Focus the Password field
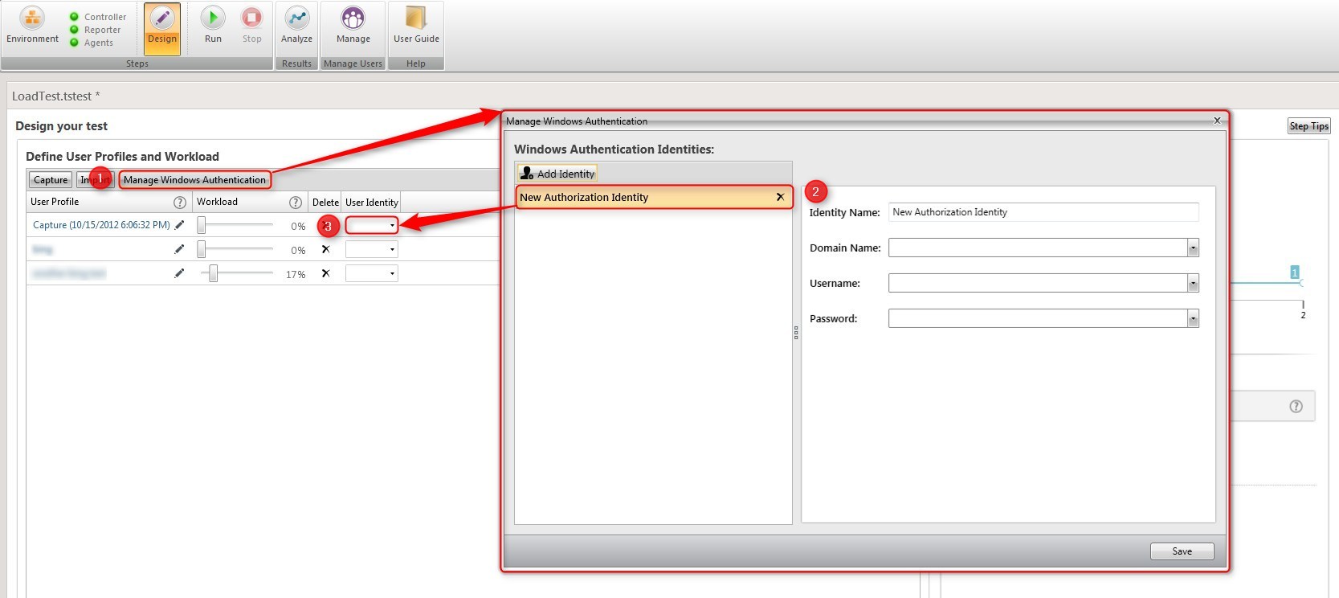This screenshot has height=598, width=1339. point(1038,319)
